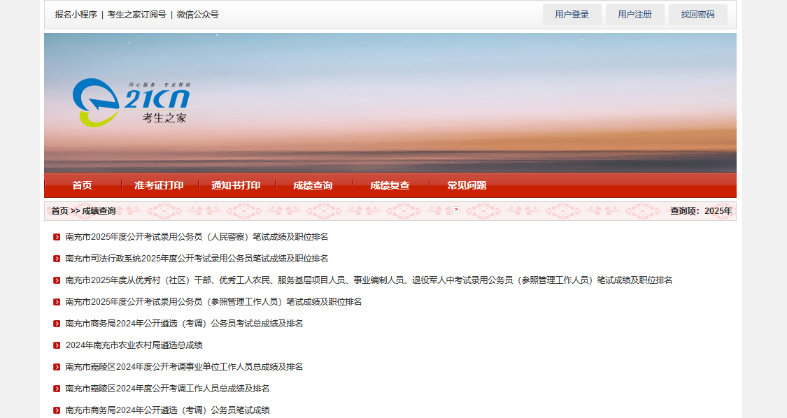The height and width of the screenshot is (418, 787).
Task: Open 南充市司法行政系统2025年度 成绩 link
Action: (x=197, y=259)
